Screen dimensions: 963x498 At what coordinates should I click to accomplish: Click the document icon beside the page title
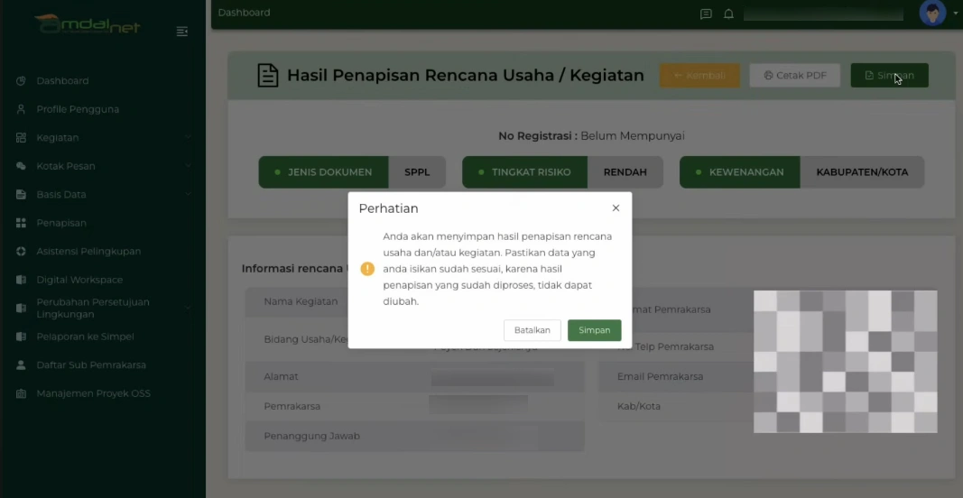tap(268, 76)
